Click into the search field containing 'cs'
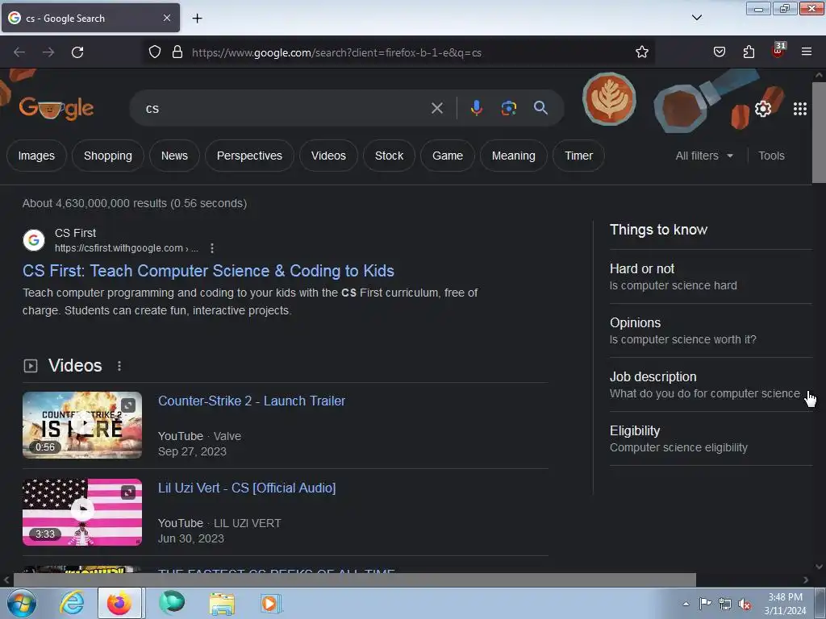 pyautogui.click(x=285, y=109)
